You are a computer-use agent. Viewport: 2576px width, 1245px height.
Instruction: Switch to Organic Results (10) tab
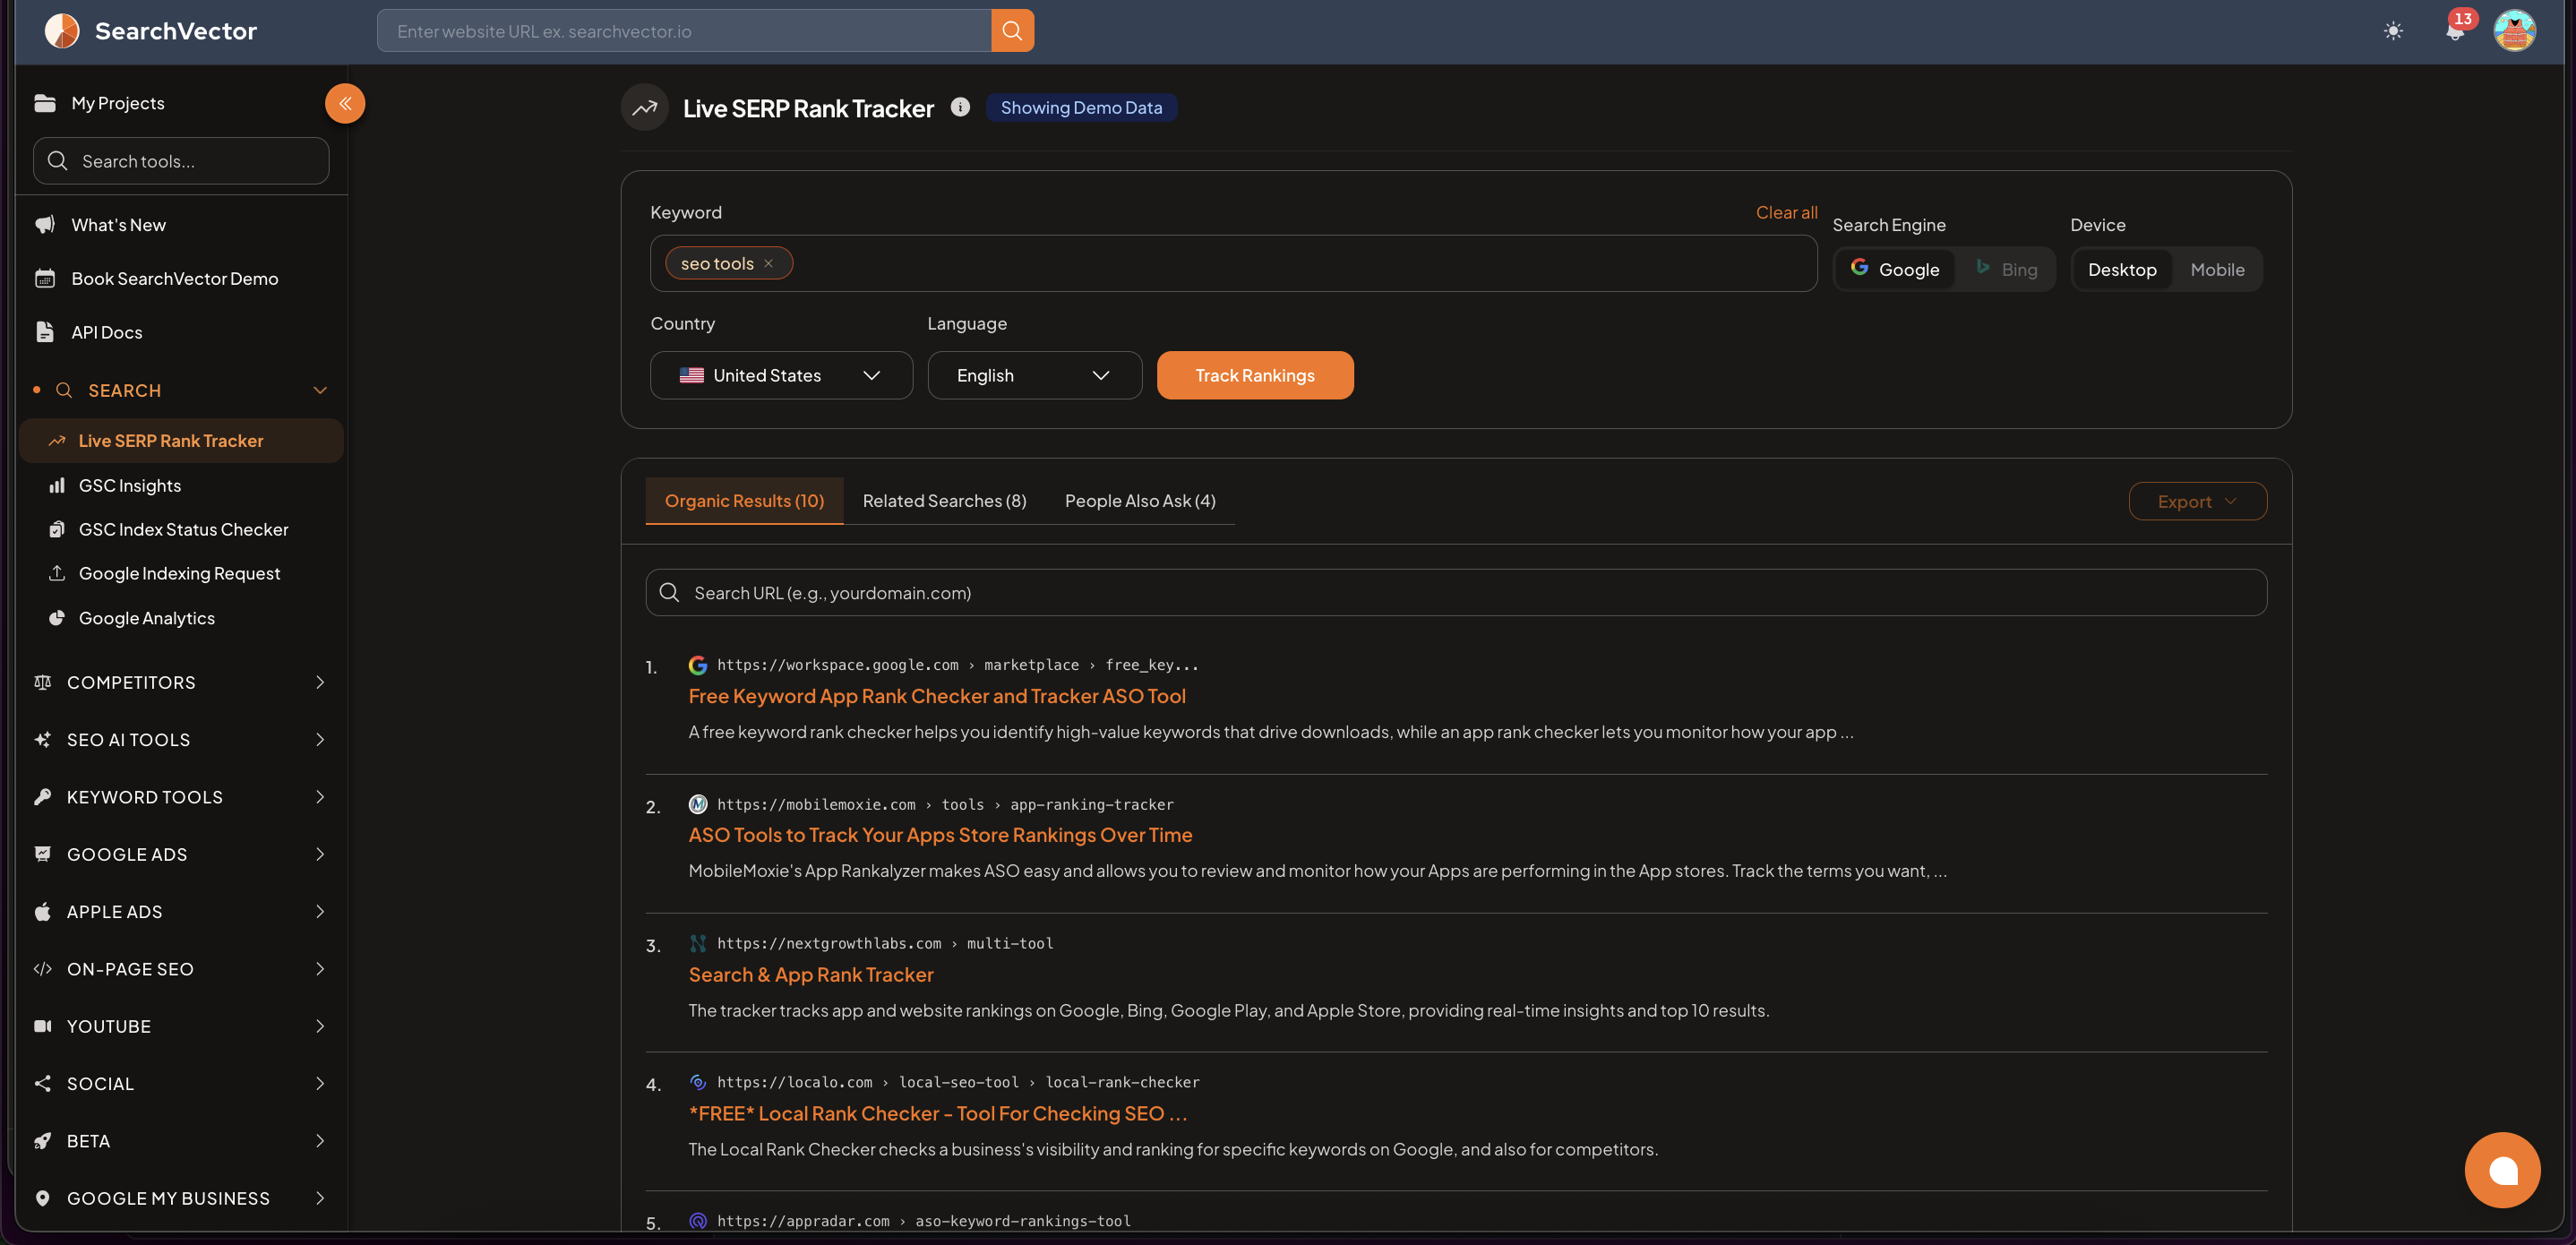coord(744,500)
